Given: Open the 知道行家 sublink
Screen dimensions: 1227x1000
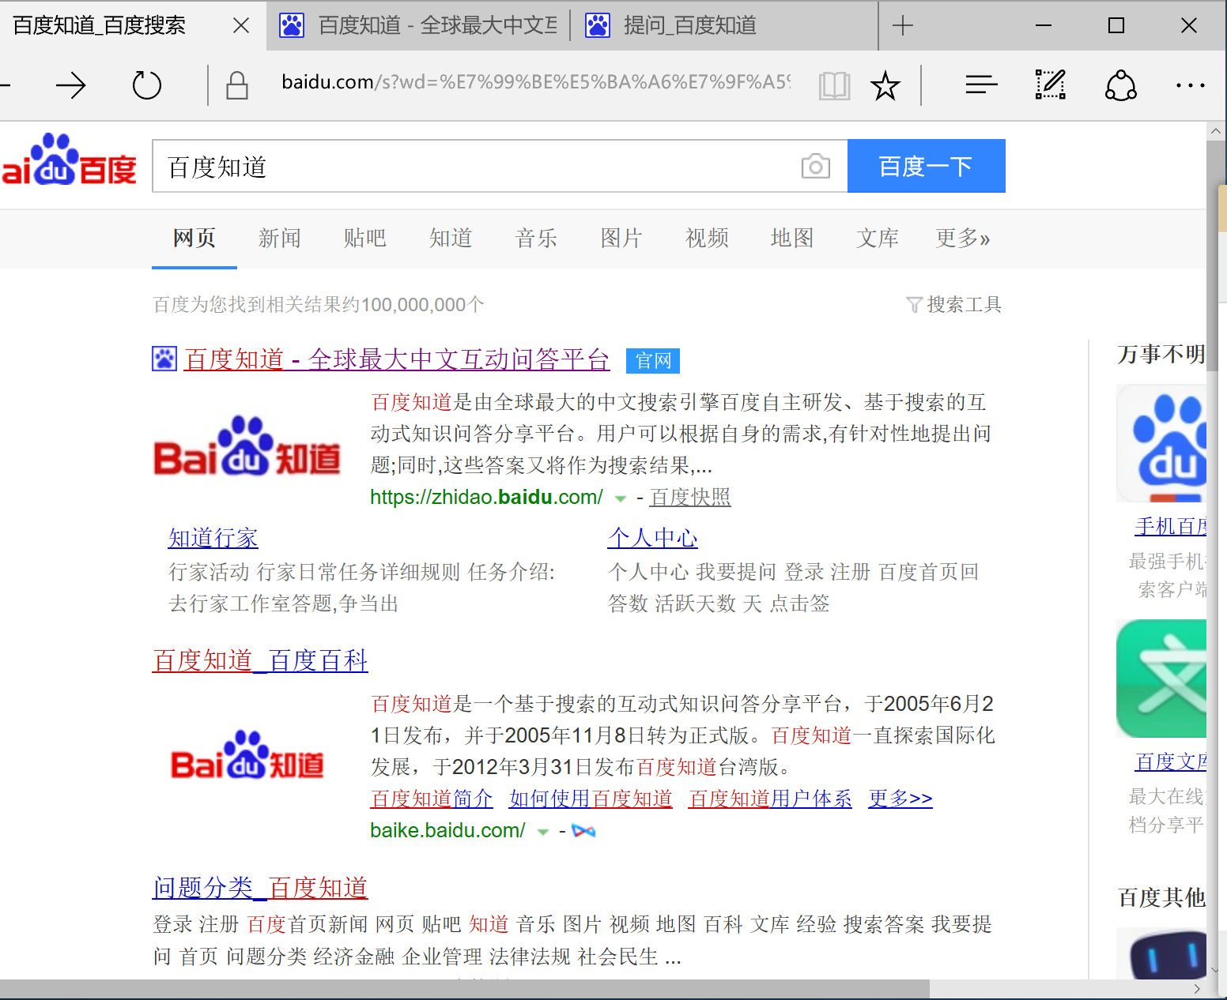Looking at the screenshot, I should 213,538.
